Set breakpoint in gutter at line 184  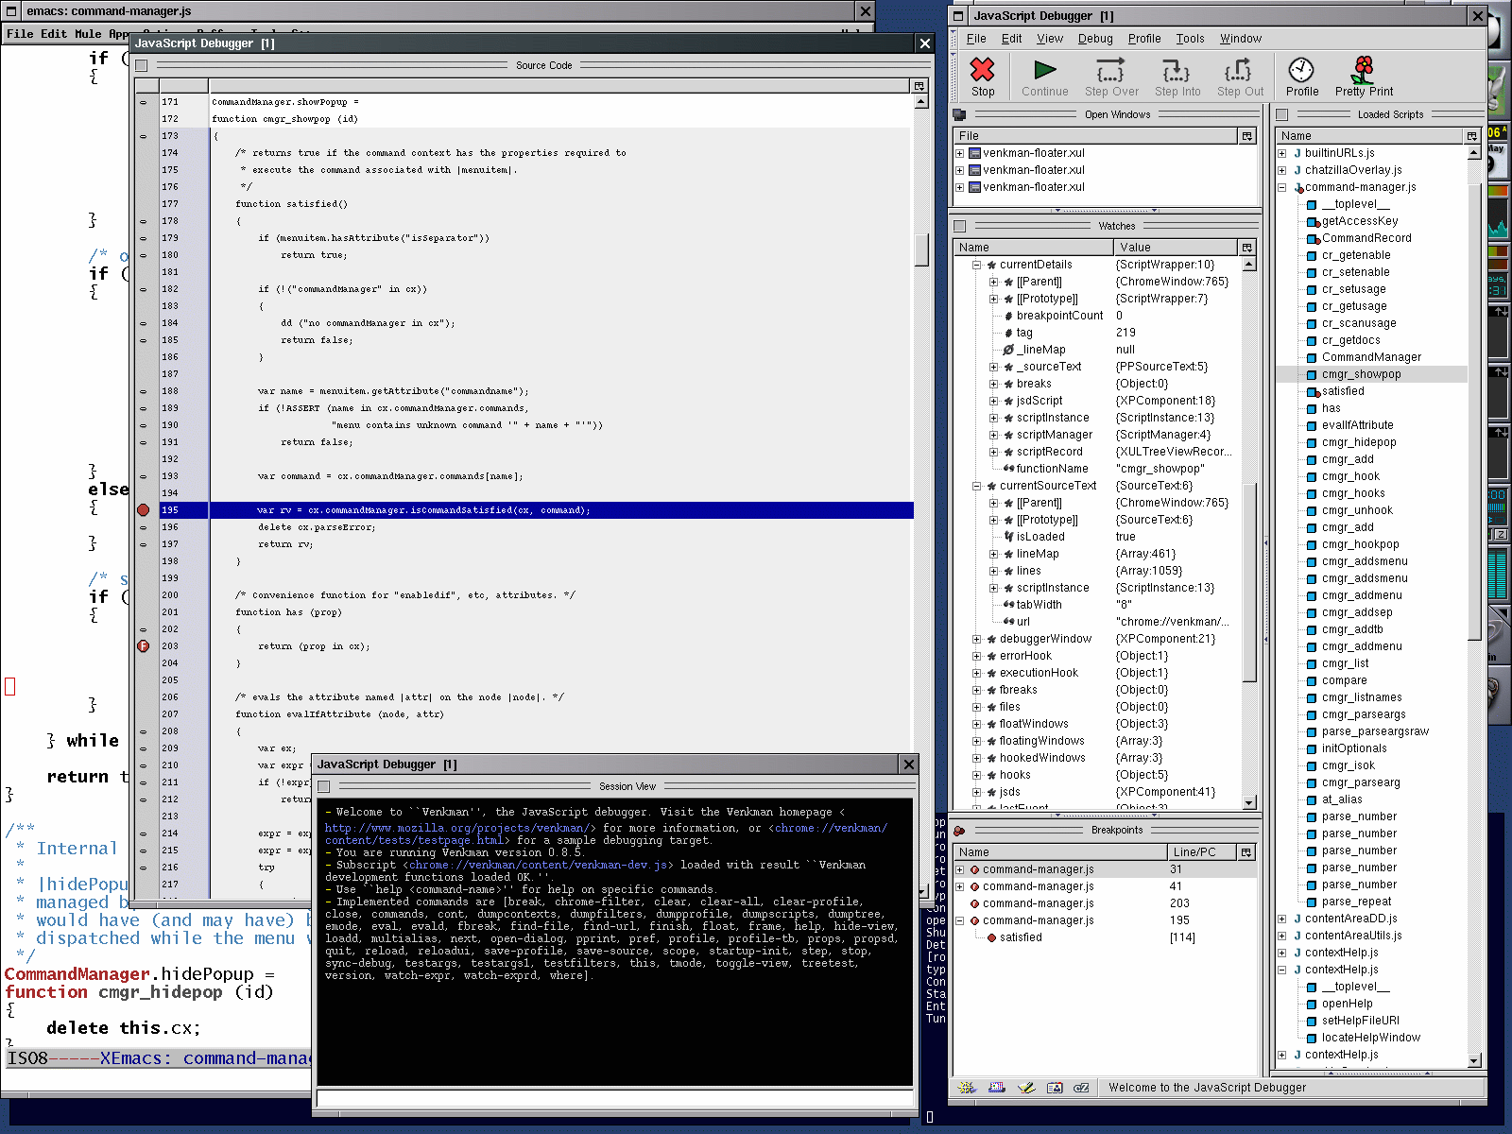pos(144,323)
